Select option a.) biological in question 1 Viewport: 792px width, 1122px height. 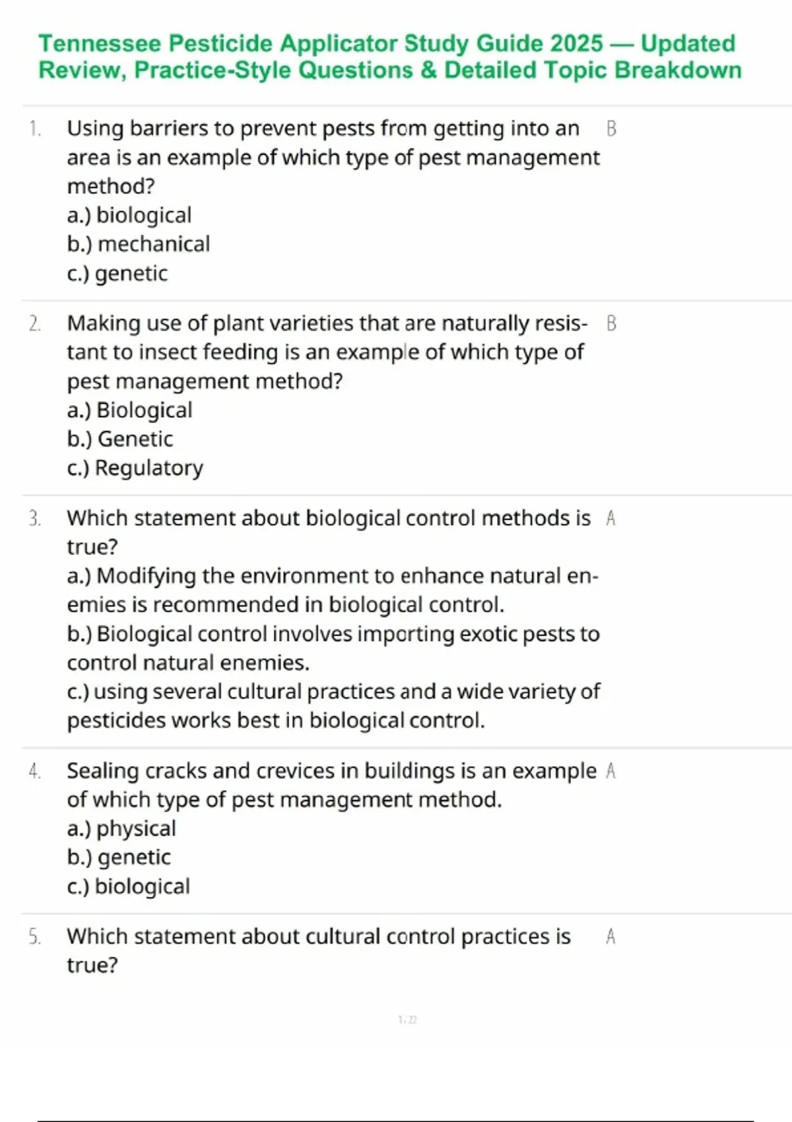click(129, 215)
